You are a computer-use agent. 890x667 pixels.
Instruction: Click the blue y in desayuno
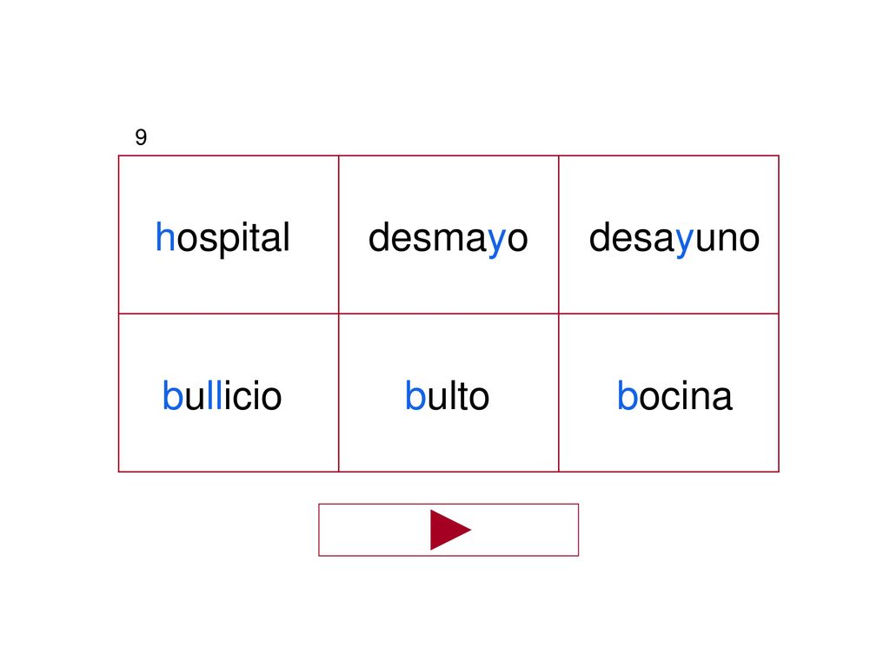(685, 242)
